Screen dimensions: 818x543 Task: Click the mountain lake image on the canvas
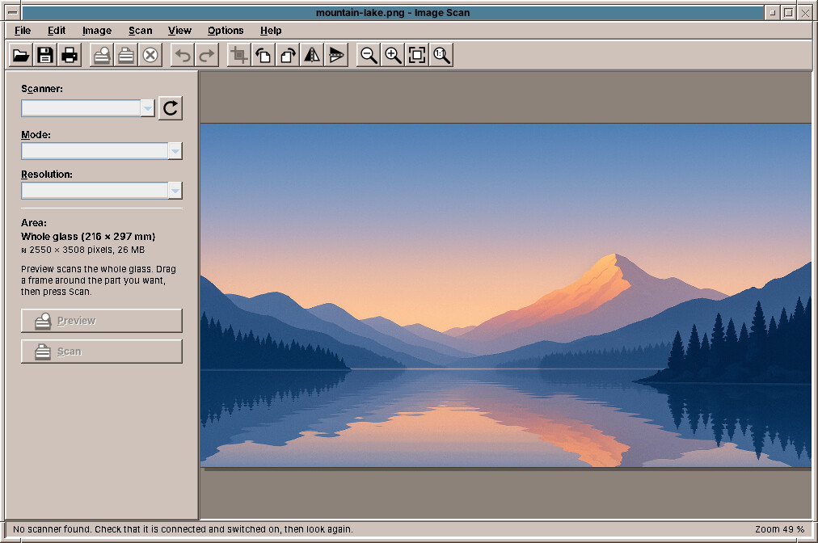click(x=505, y=295)
